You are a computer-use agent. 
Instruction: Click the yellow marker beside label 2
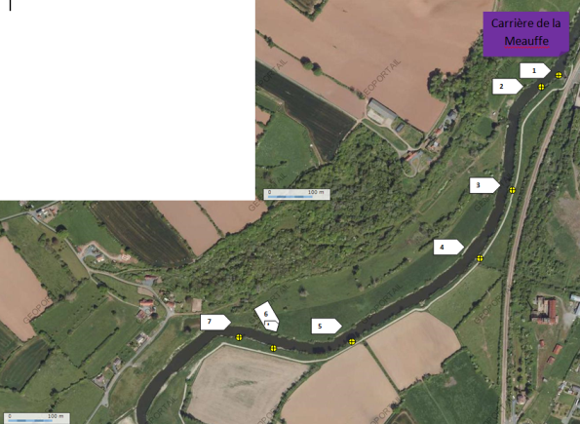pyautogui.click(x=541, y=87)
